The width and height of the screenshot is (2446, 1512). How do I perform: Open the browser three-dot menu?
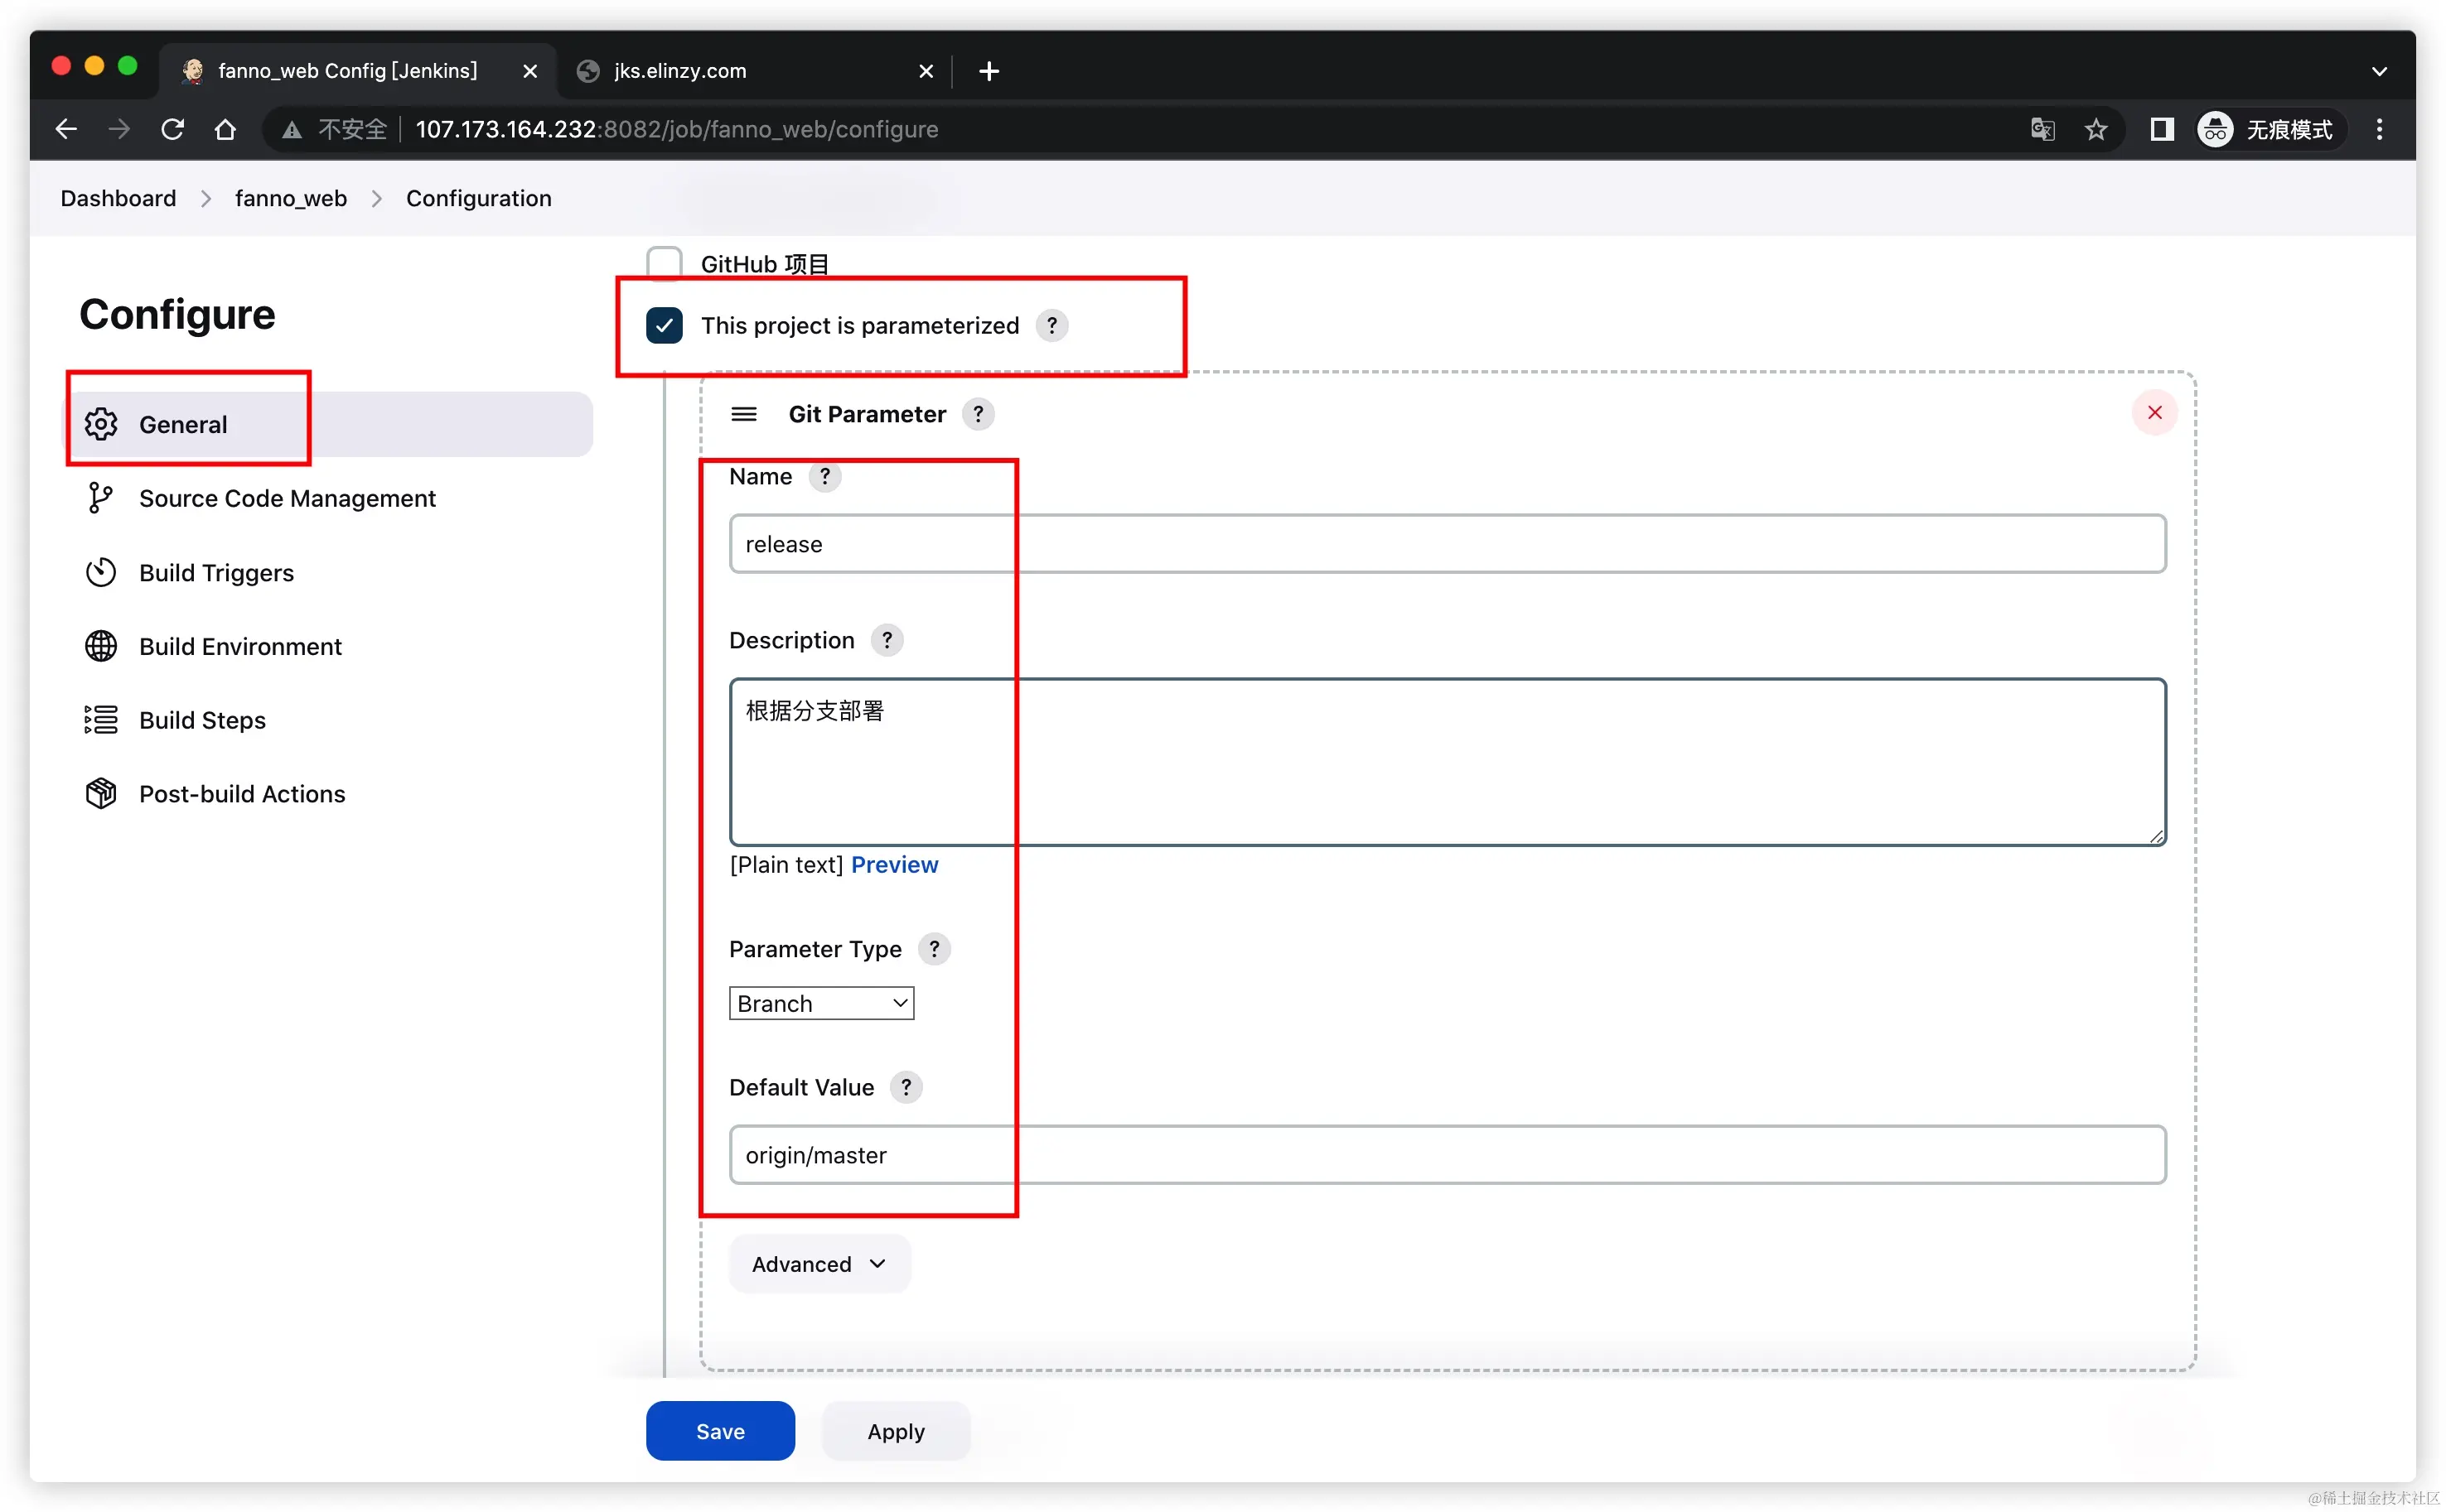(2380, 129)
